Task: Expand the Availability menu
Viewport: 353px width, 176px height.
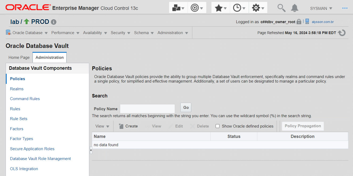Action: coord(95,33)
